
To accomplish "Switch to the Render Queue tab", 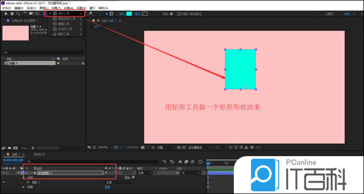I will pos(39,154).
